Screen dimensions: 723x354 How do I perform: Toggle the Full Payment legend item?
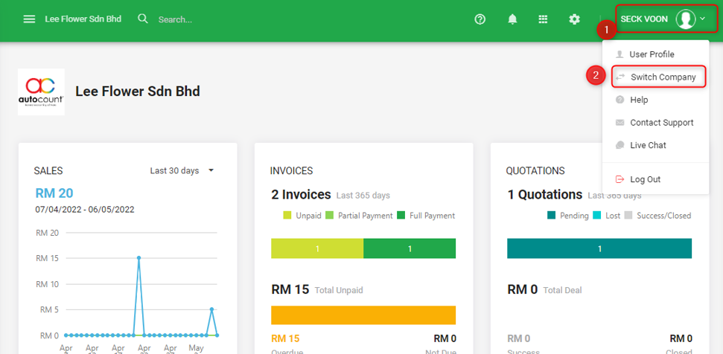[426, 216]
